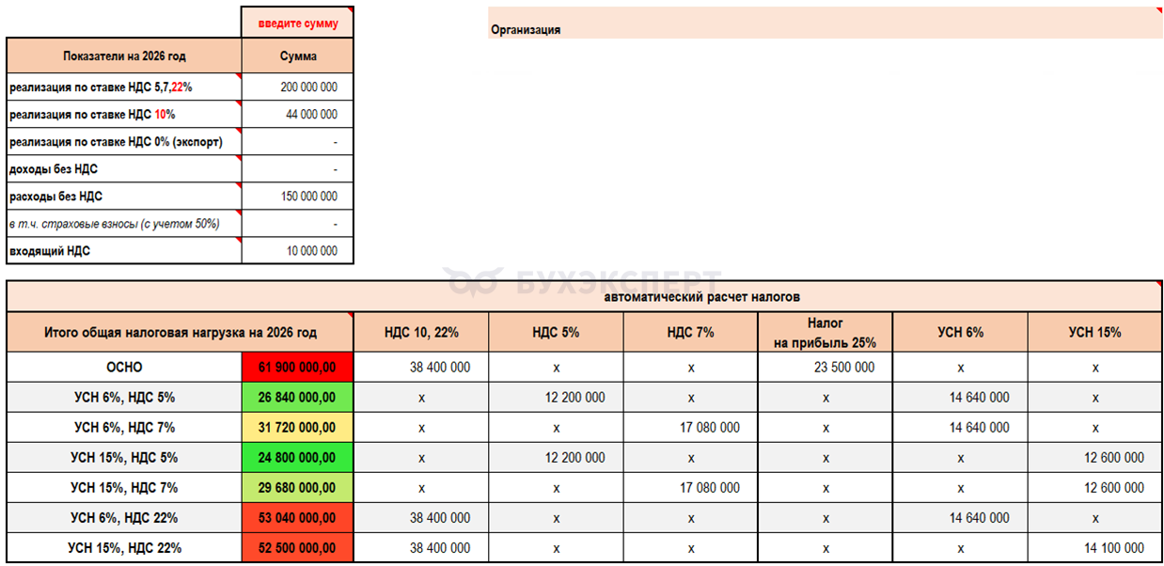Select the 'реализация по ставке НДС 5,7,22%' label
The height and width of the screenshot is (566, 1164).
[124, 87]
